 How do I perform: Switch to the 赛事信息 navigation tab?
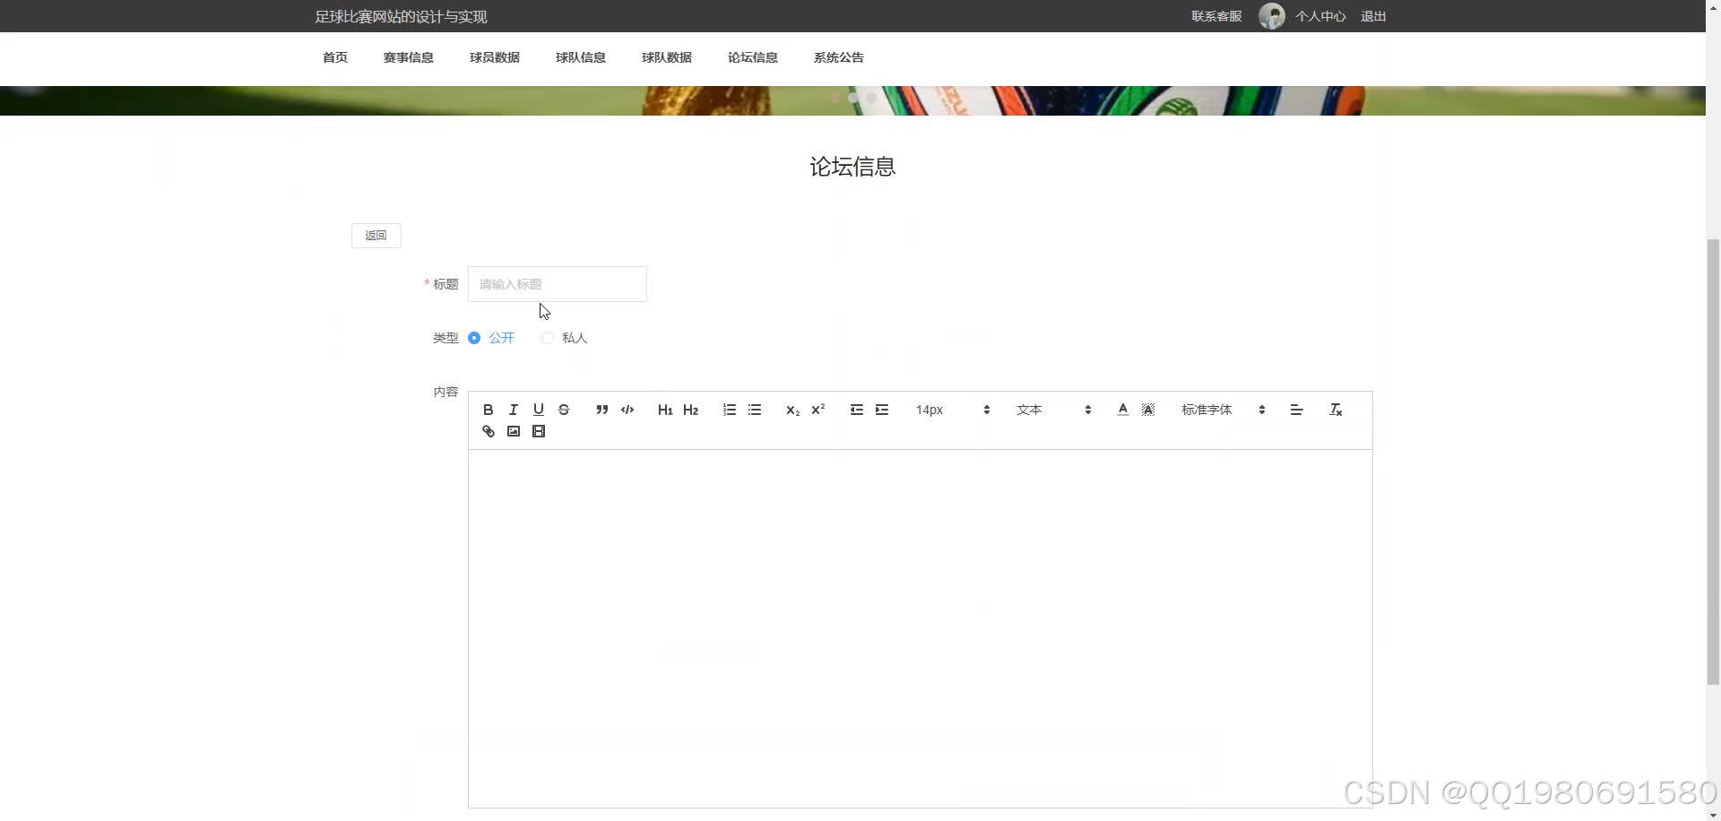click(x=408, y=57)
